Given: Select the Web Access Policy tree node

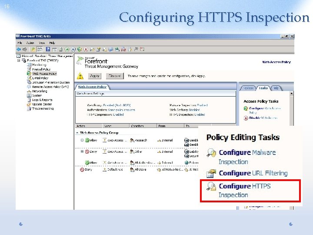Looking at the screenshot, I should [x=44, y=74].
